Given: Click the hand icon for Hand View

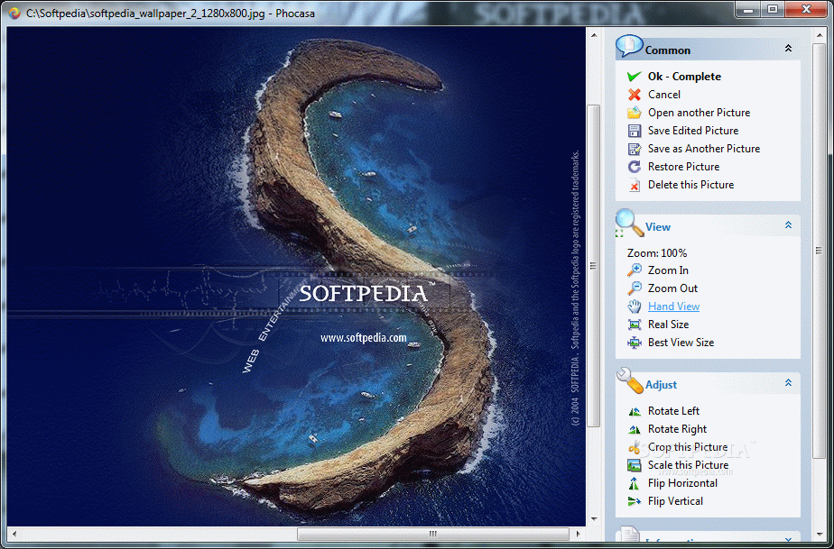Looking at the screenshot, I should click(634, 307).
